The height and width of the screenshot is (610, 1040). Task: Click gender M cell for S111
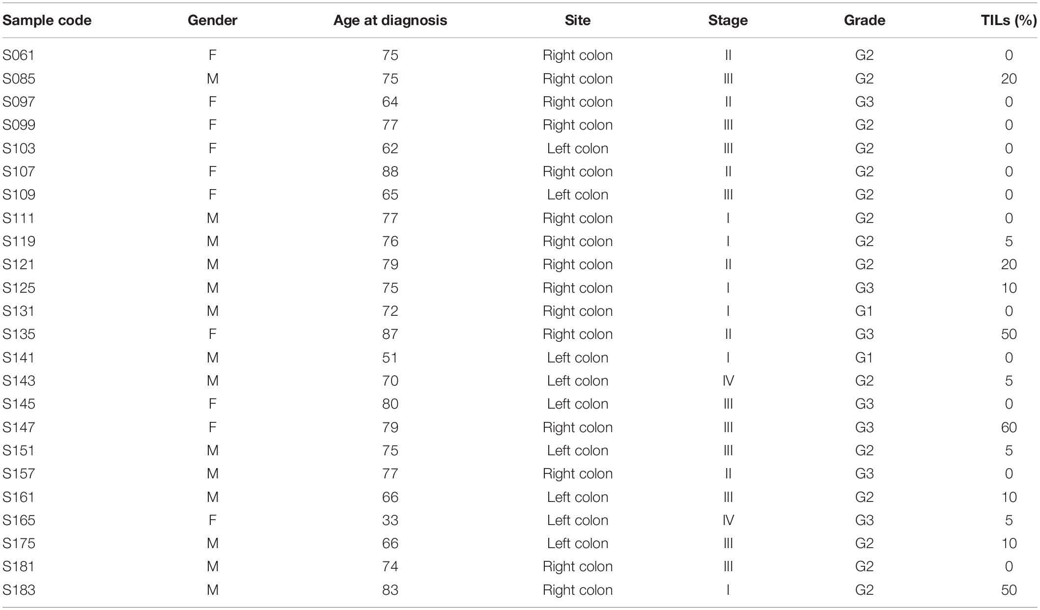click(x=212, y=218)
